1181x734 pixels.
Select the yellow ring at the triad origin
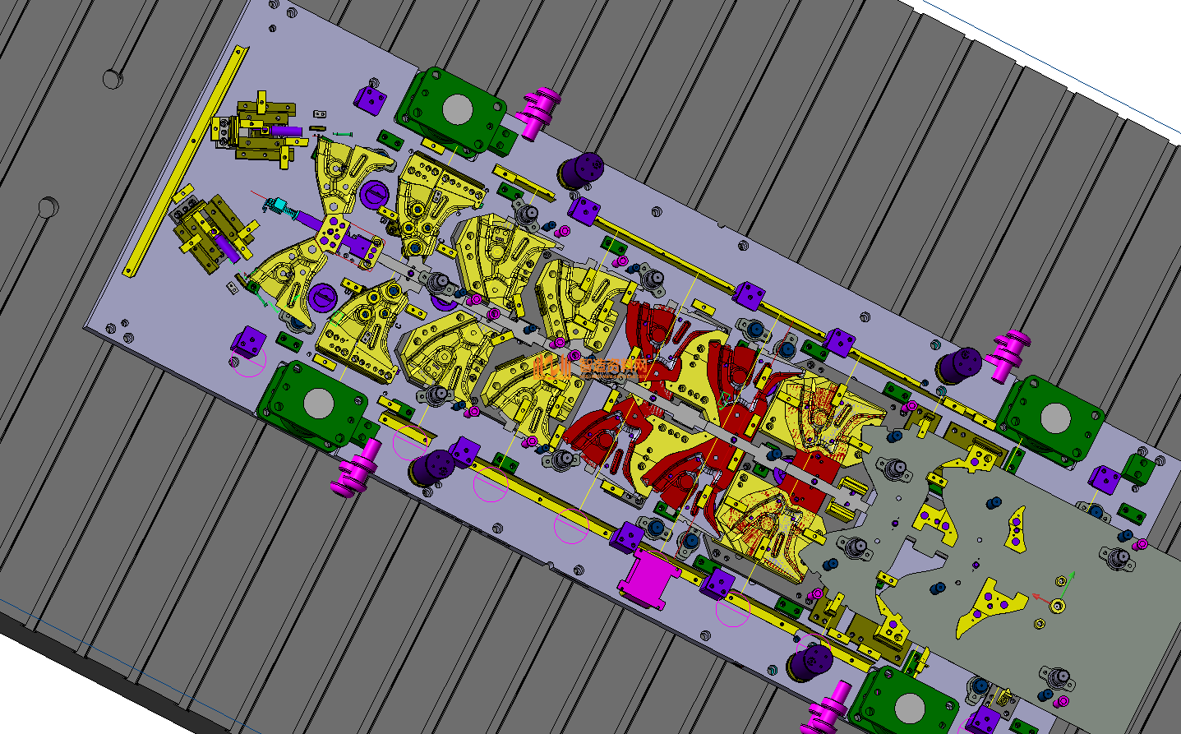coord(1059,606)
